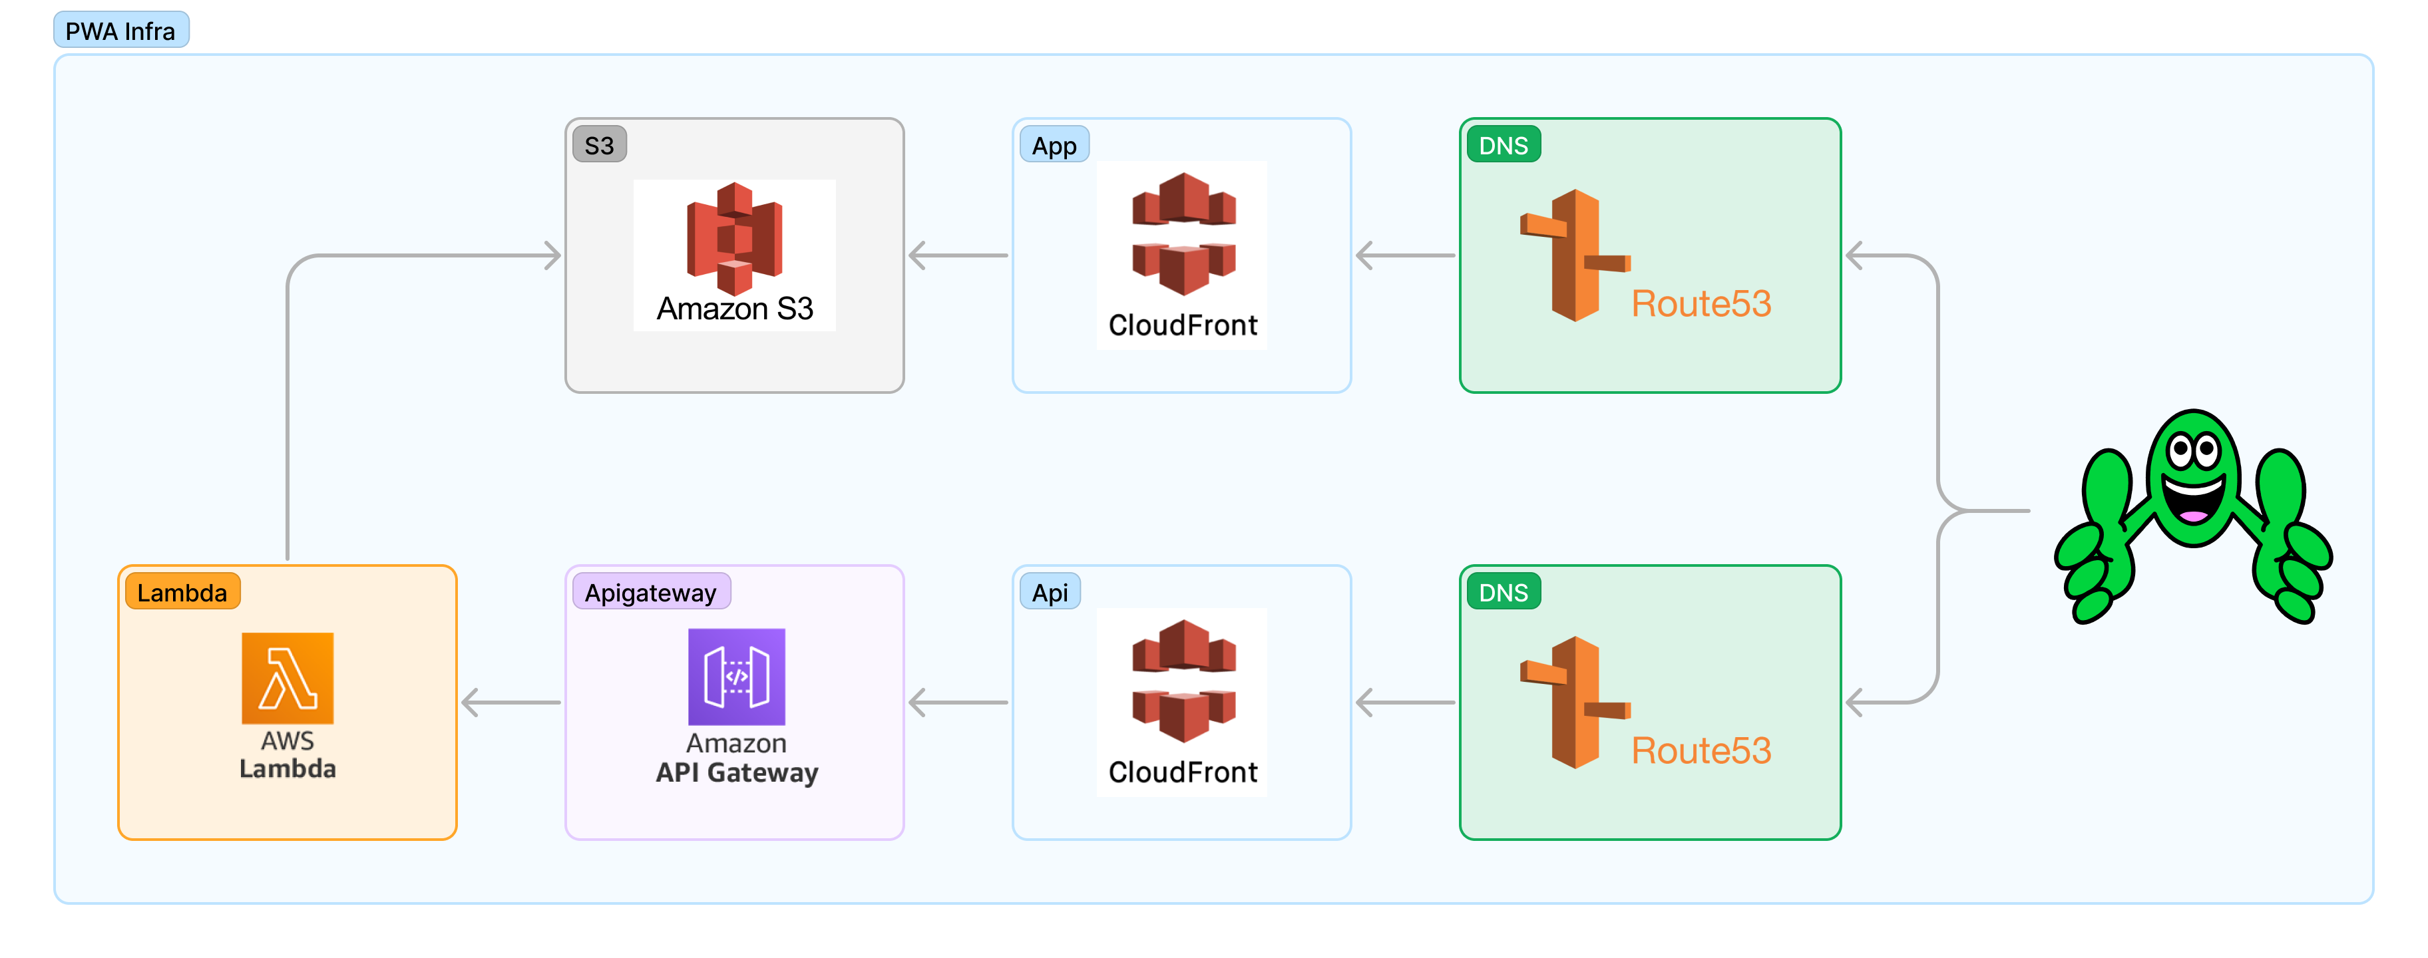Click the Route53 icon next to App
The image size is (2428, 958).
(1575, 255)
